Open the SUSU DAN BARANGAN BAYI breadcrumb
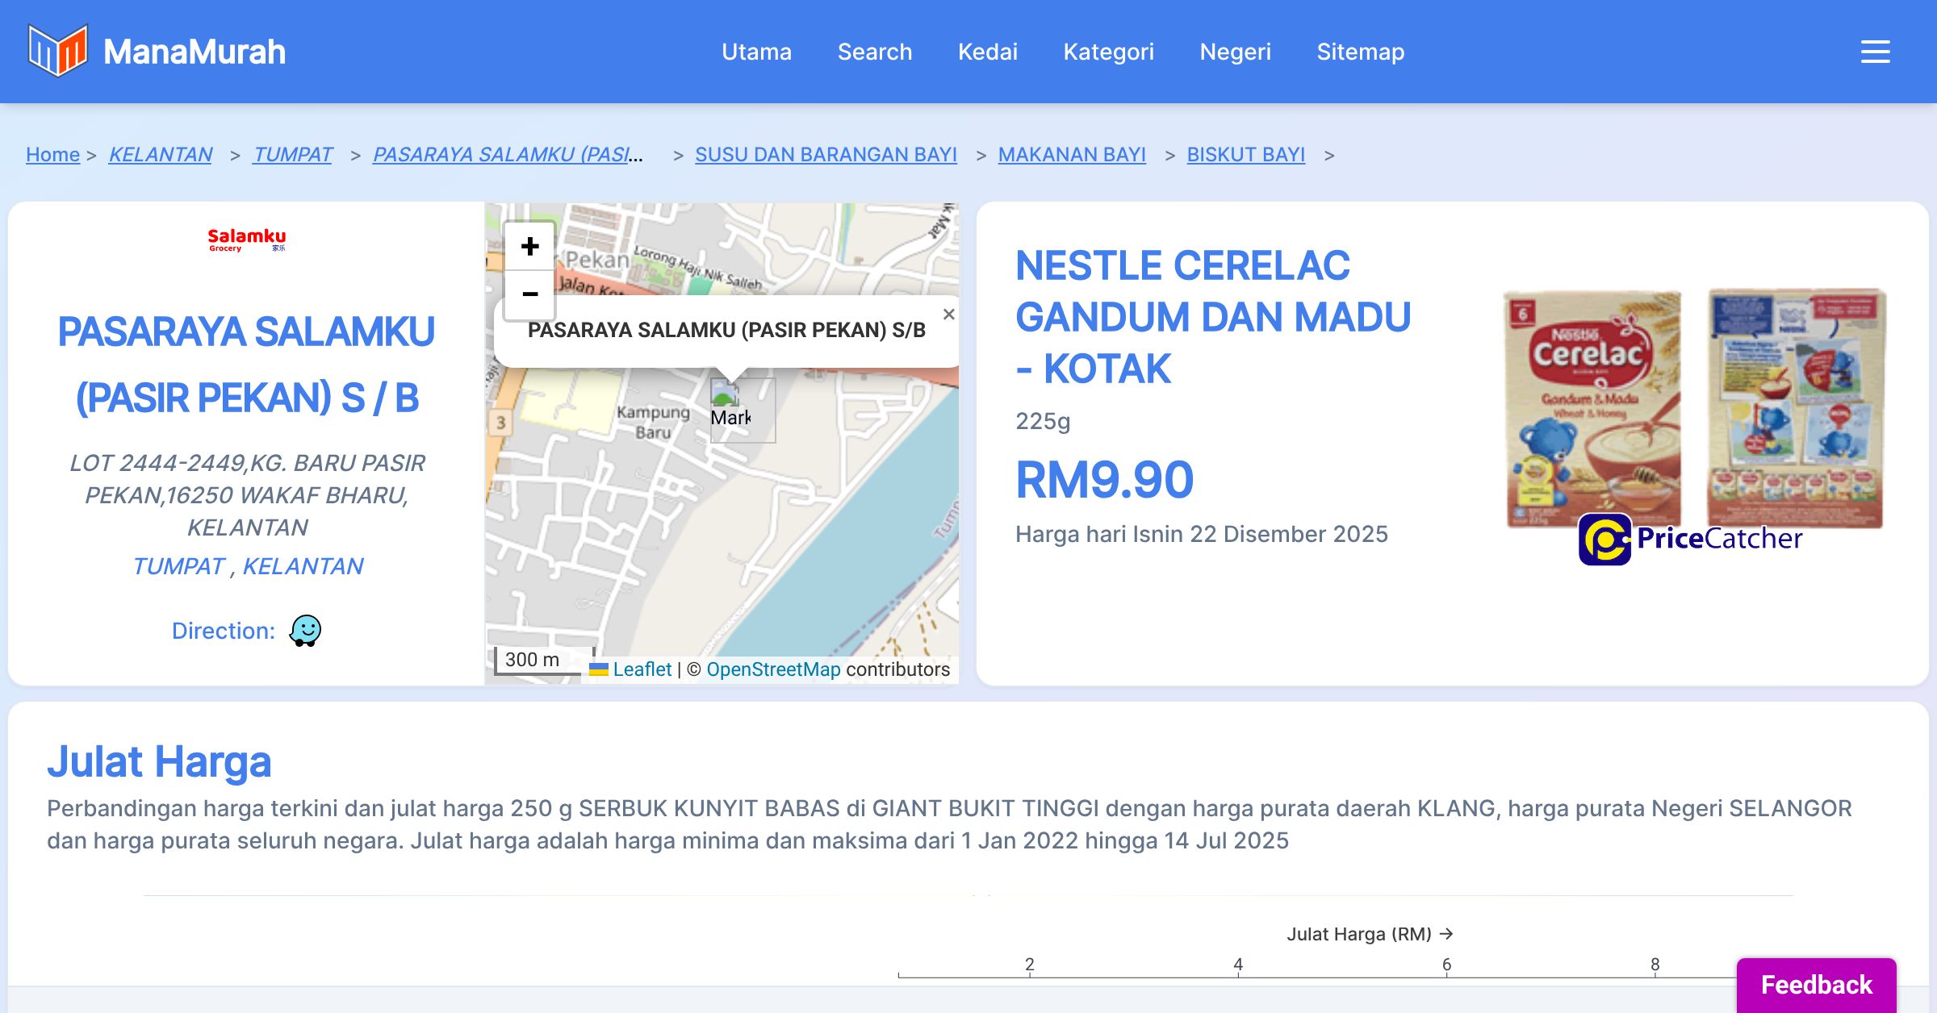The width and height of the screenshot is (1937, 1013). click(826, 154)
